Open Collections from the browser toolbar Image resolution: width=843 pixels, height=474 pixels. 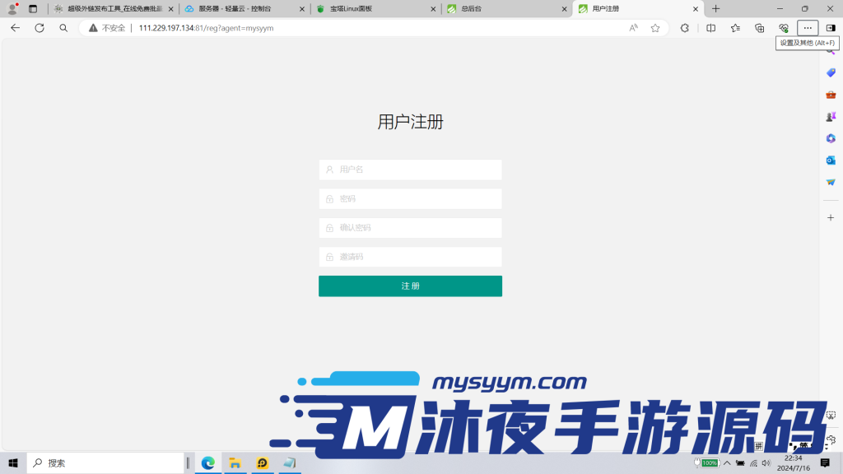pyautogui.click(x=759, y=28)
